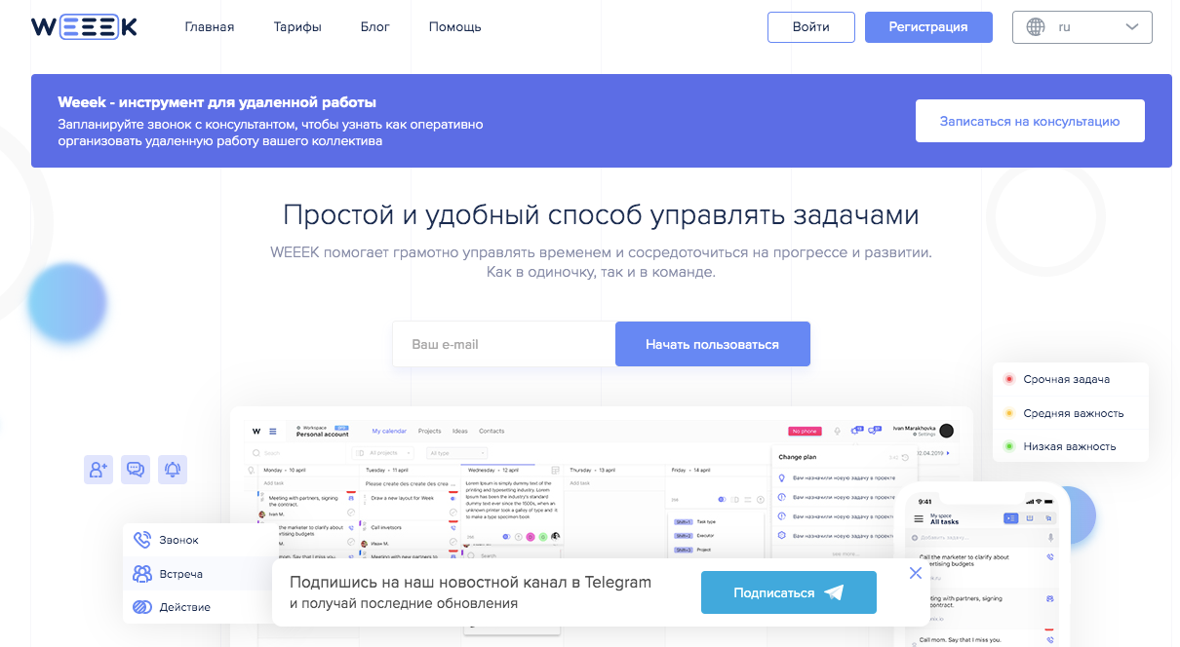The image size is (1180, 647).
Task: Click the search magnifier in the dashboard preview
Action: click(256, 453)
